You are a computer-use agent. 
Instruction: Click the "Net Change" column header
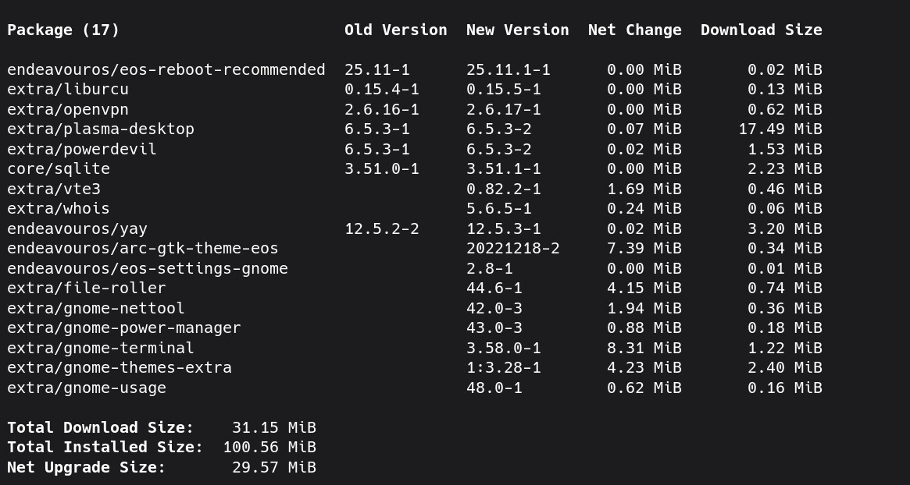(x=635, y=30)
